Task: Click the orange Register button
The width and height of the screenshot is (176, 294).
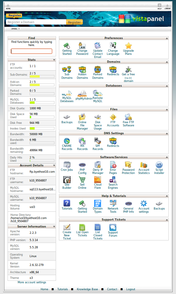Action: tap(74, 22)
